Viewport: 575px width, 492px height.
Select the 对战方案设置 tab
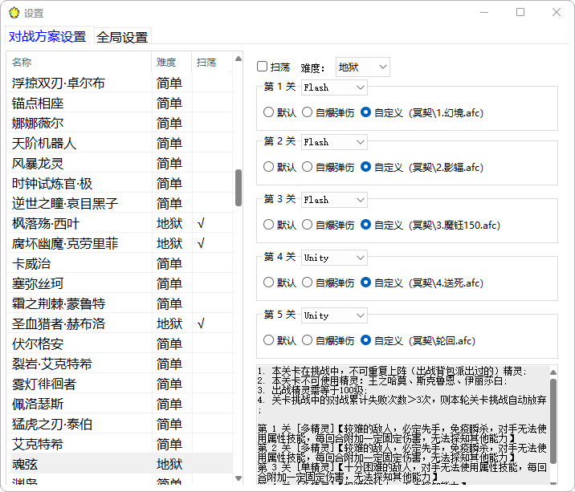click(x=47, y=36)
